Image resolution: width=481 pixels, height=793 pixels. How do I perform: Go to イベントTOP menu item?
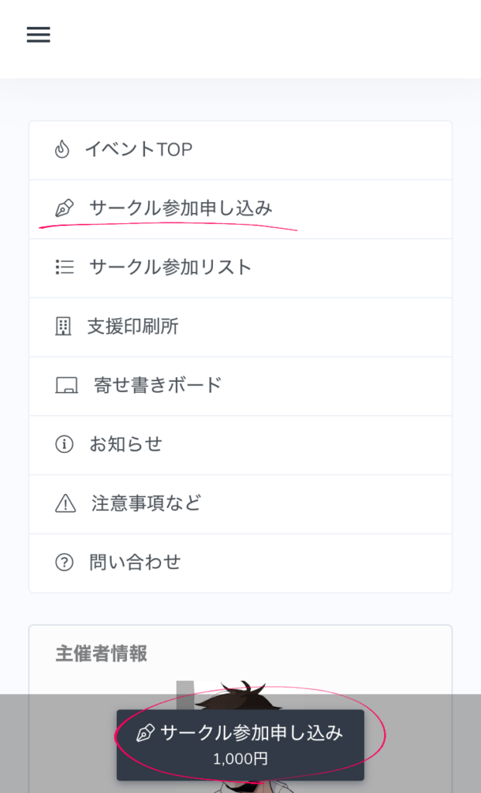139,149
